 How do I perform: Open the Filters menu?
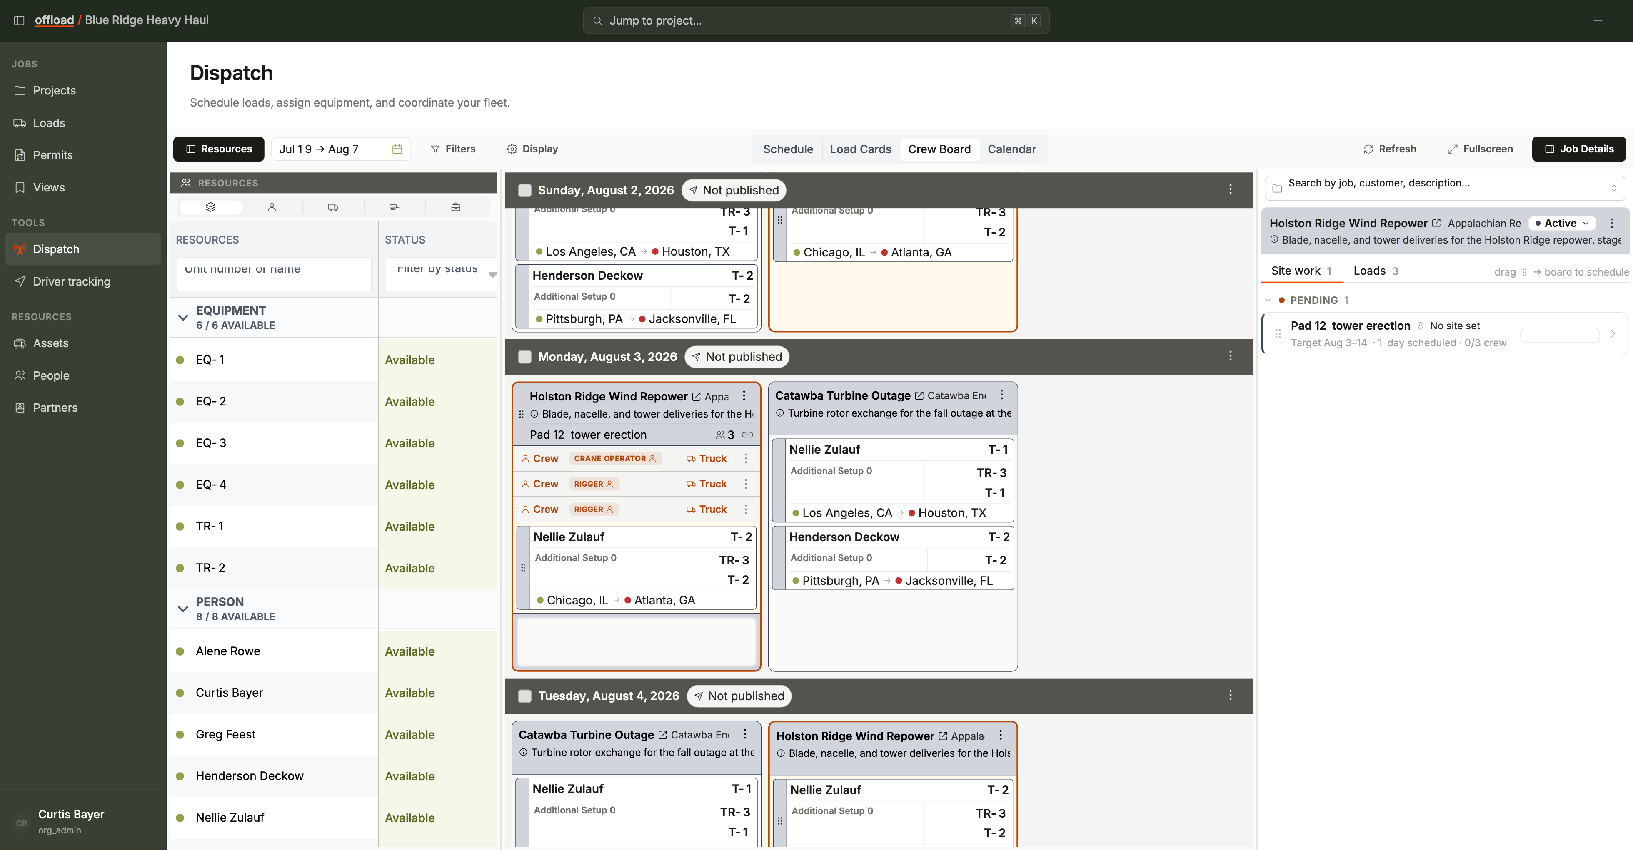tap(453, 149)
